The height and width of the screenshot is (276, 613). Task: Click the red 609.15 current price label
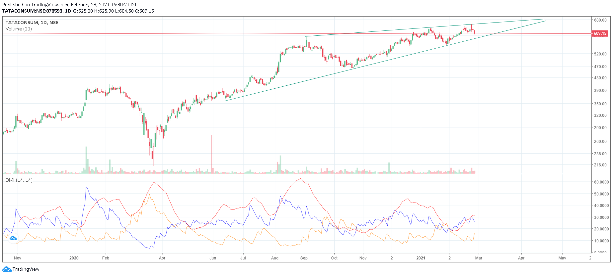[600, 33]
